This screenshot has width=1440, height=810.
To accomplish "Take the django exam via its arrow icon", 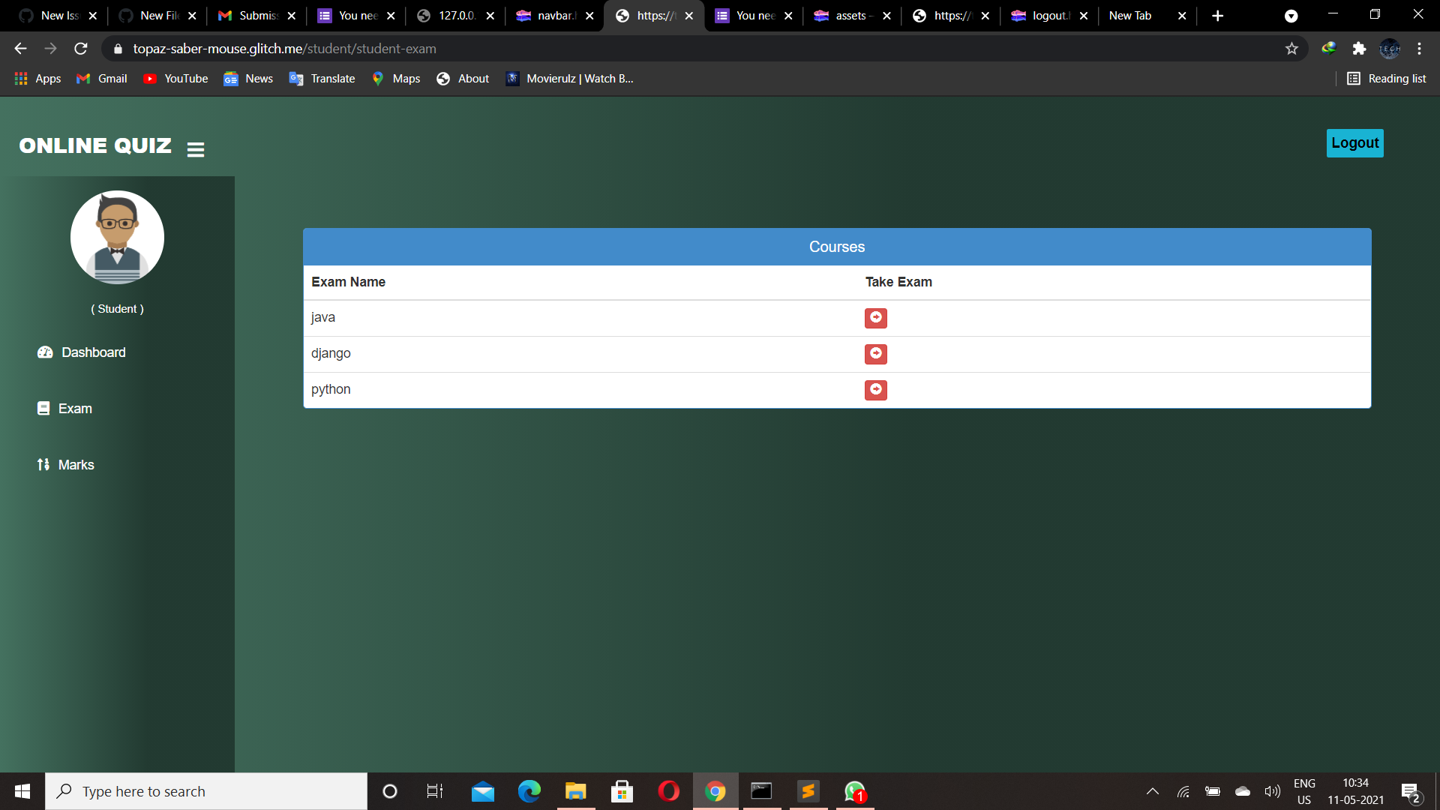I will coord(875,354).
